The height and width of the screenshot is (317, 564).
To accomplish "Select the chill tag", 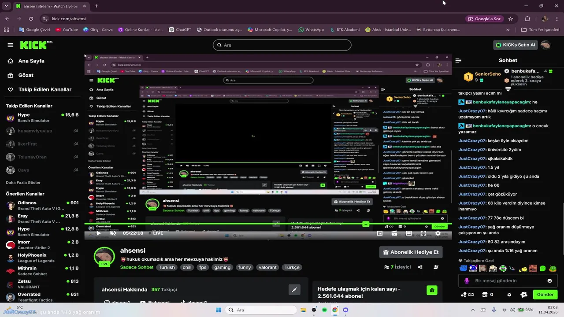I will 187,267.
